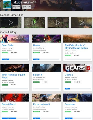Click the green Gamerscore tag on Hades
Image resolution: width=93 pixels, height=120 pixels.
point(36,52)
